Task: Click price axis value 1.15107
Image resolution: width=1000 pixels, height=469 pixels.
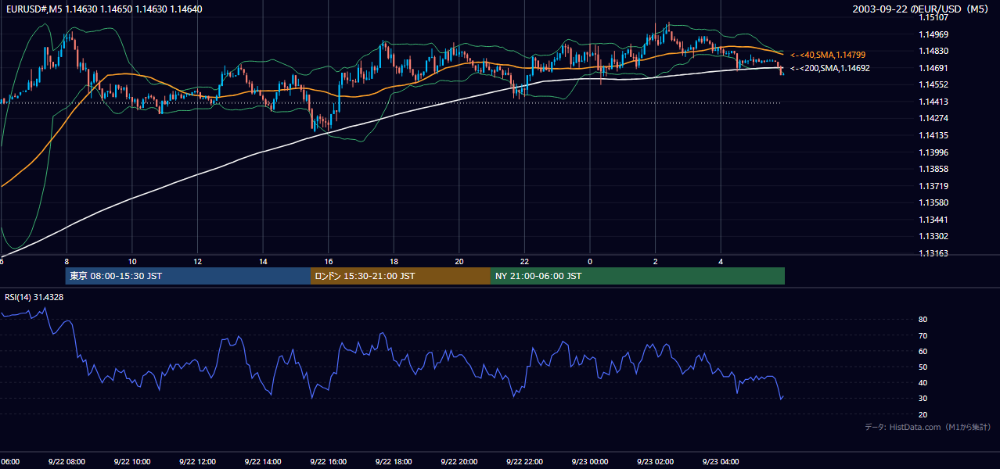Action: pyautogui.click(x=934, y=18)
